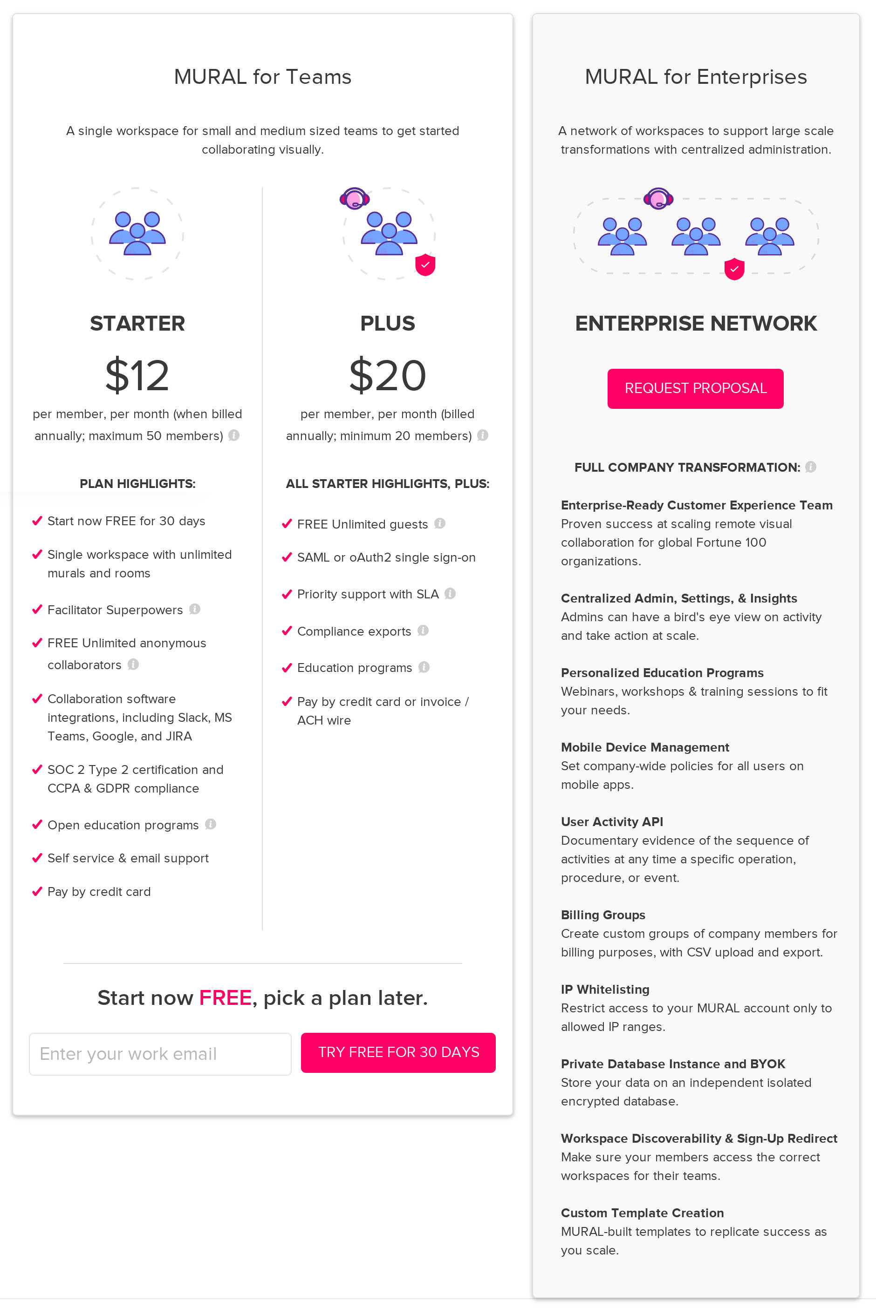This screenshot has width=876, height=1315.
Task: Open the Compliance exports info tooltip
Action: pos(424,631)
